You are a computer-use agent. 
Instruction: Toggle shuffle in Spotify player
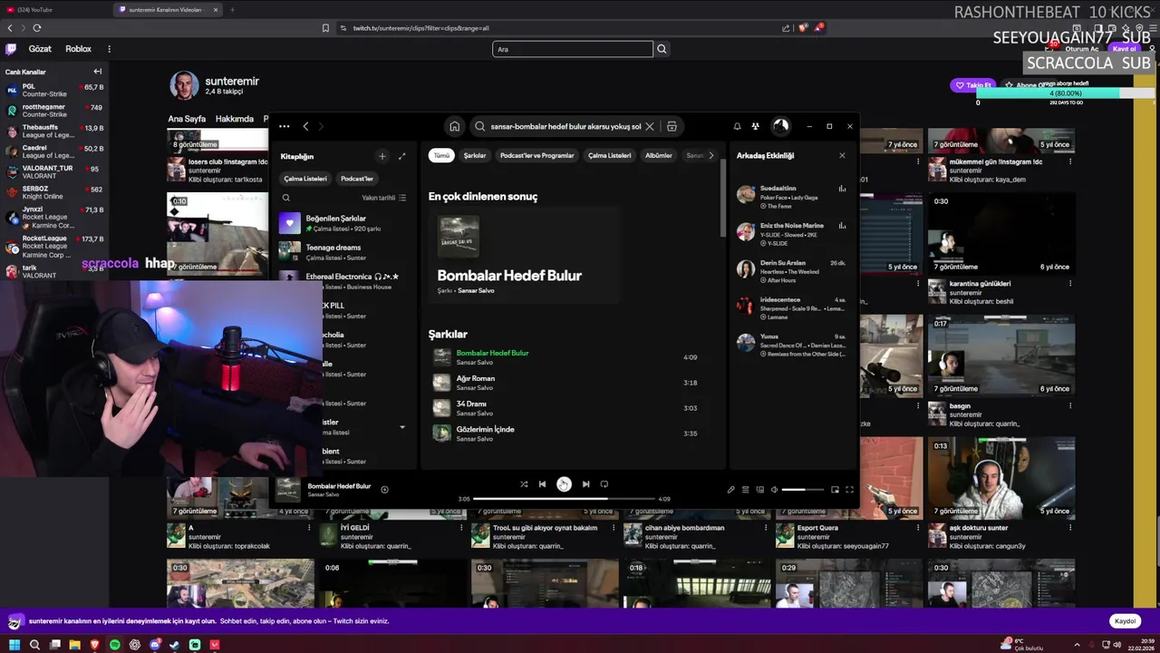click(x=524, y=484)
